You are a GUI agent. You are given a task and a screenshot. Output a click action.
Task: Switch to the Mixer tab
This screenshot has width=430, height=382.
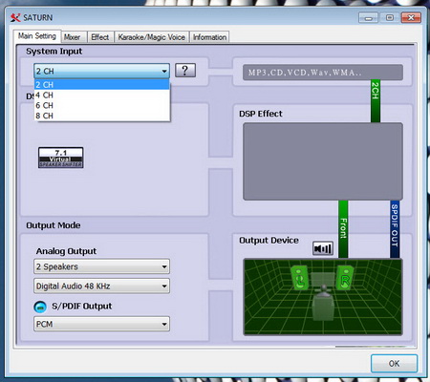[73, 37]
